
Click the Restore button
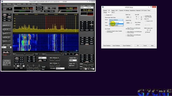point(52,11)
